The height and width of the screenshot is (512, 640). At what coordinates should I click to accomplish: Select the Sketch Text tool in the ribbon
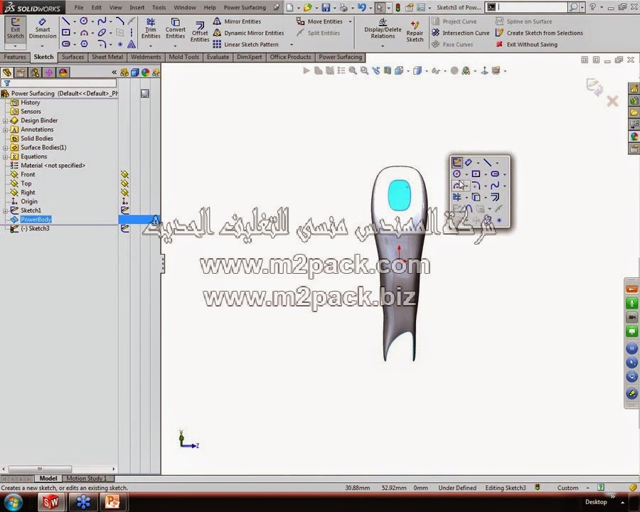[x=132, y=44]
